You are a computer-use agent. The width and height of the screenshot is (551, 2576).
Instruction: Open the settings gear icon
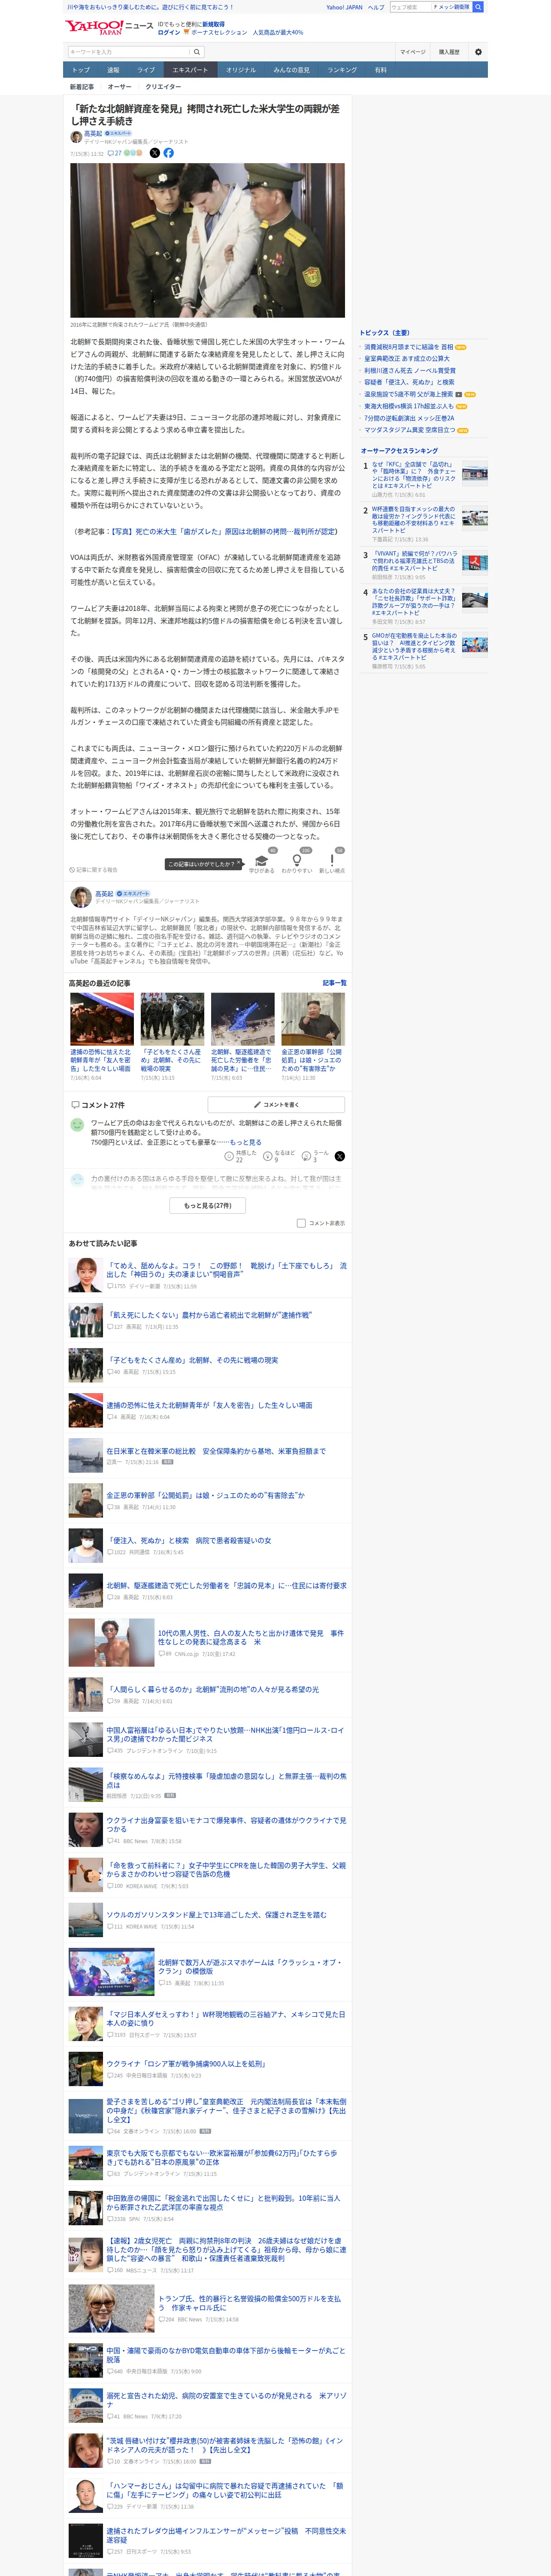click(478, 52)
